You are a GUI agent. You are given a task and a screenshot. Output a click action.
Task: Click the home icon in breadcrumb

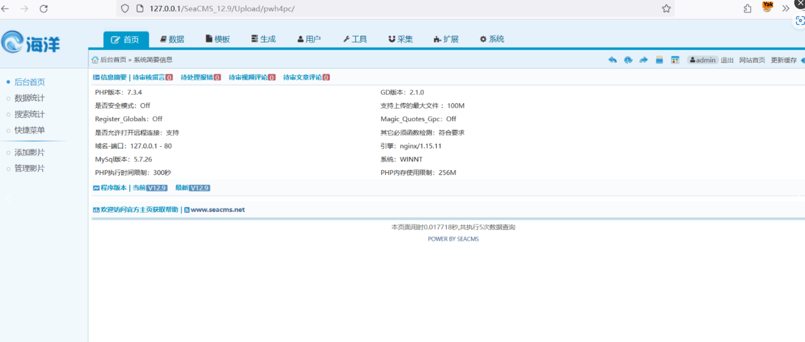pyautogui.click(x=95, y=60)
